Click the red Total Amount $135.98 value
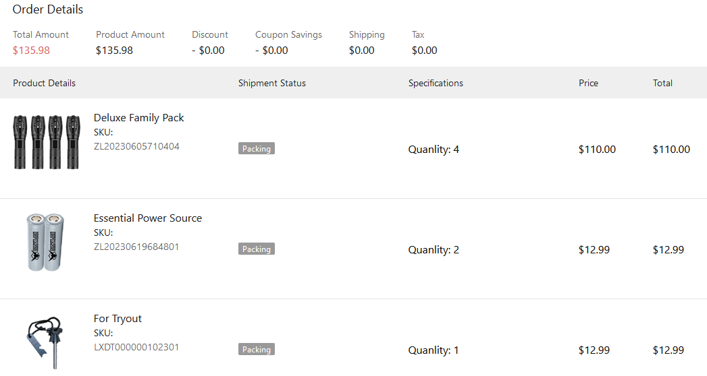The height and width of the screenshot is (376, 707). 31,51
